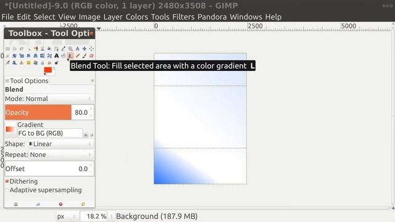The image size is (395, 222).
Task: Select the Perspective Clone tool
Action: pyautogui.click(x=36, y=62)
